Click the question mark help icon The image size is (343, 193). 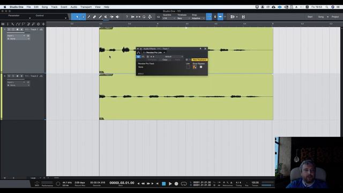point(126,17)
